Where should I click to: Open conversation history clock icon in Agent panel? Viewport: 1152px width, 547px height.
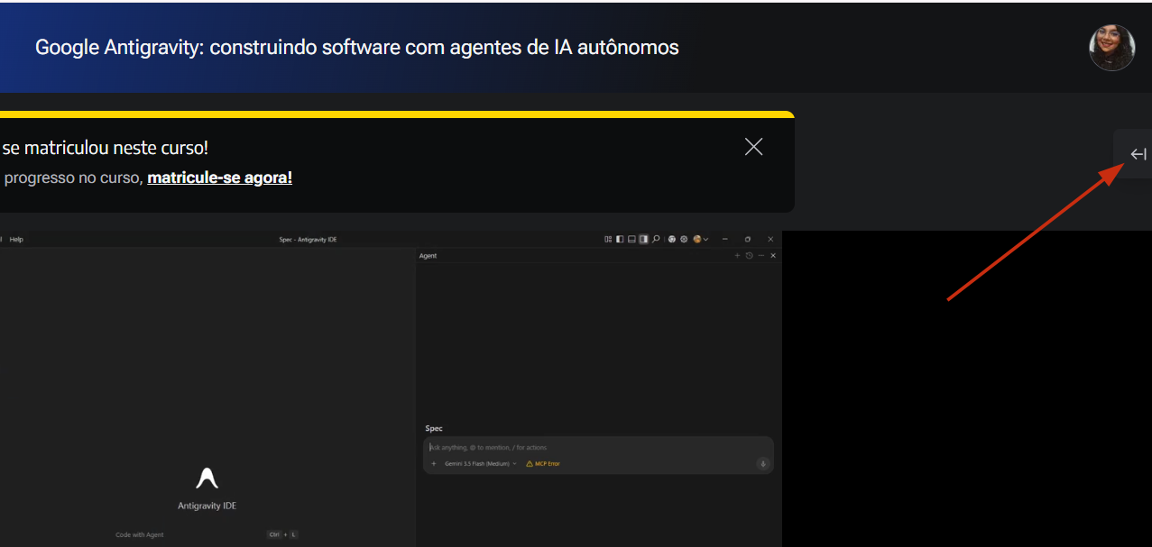(749, 256)
